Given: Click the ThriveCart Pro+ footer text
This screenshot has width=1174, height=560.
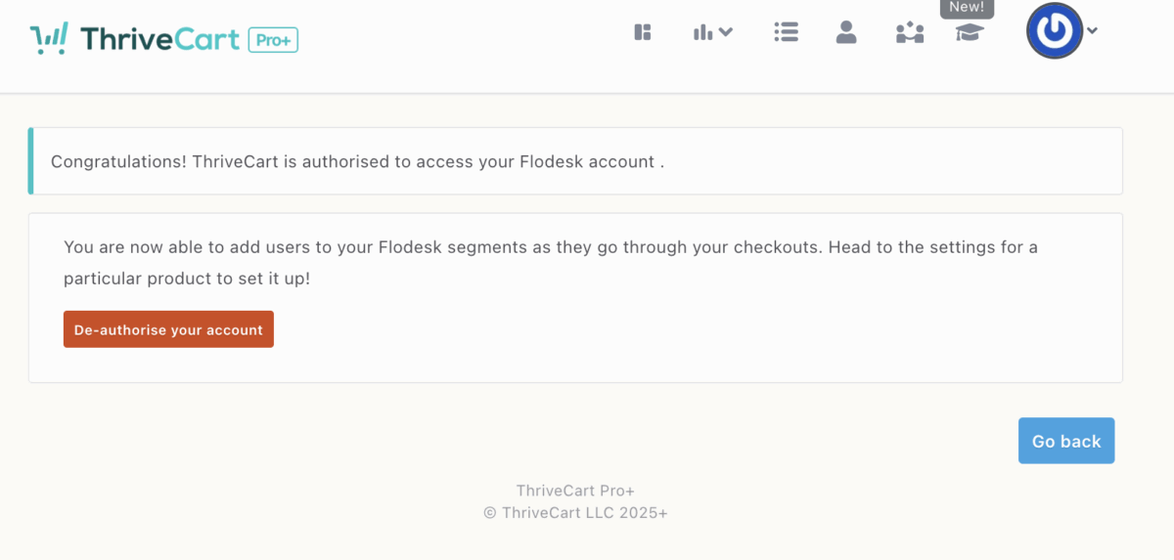Looking at the screenshot, I should point(575,491).
